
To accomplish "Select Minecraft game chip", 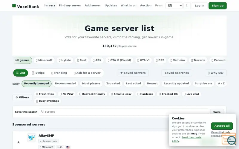I will click(x=44, y=60).
